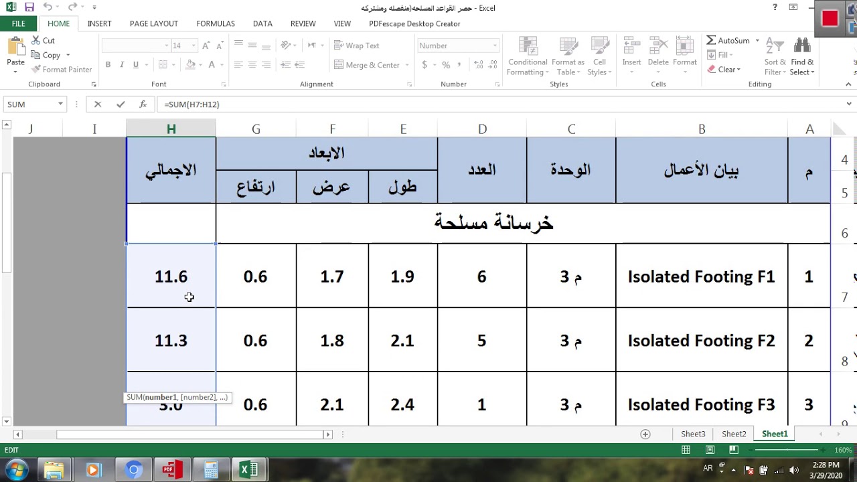Viewport: 857px width, 482px height.
Task: Click the Format Cells icon
Action: click(x=684, y=46)
